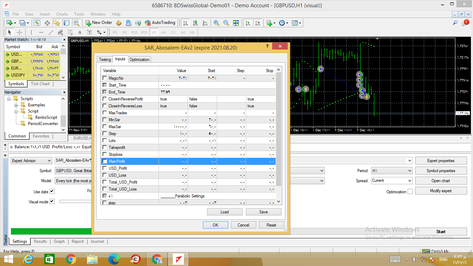Click the Load button
This screenshot has height=266, width=473.
[224, 212]
